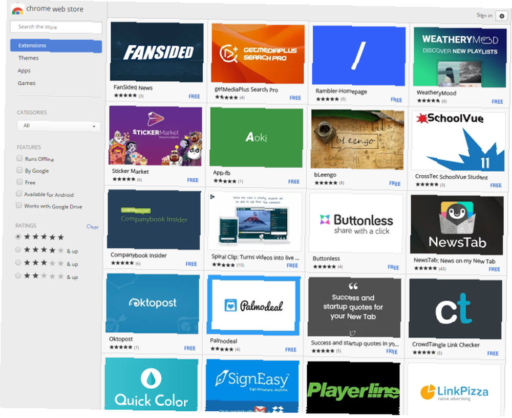Click the bLeengo star rating
Viewport: 512px width, 418px height.
pyautogui.click(x=326, y=183)
